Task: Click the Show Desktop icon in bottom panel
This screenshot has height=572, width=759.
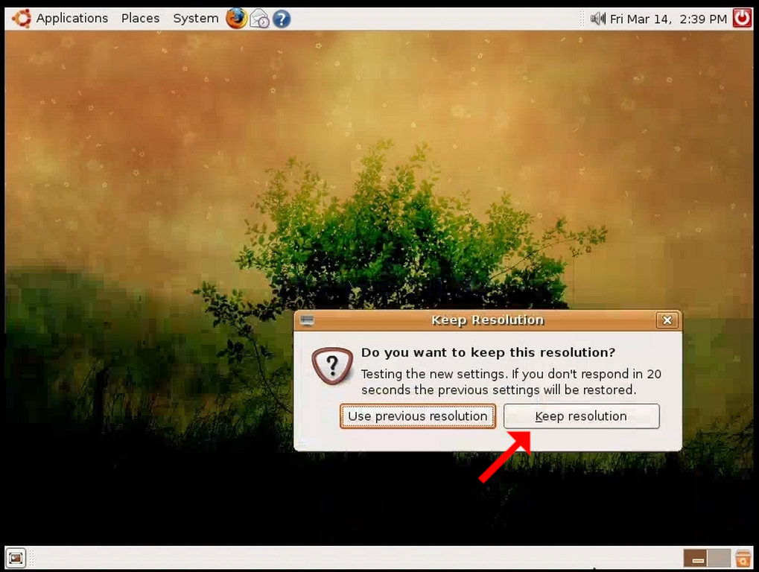Action: (16, 558)
